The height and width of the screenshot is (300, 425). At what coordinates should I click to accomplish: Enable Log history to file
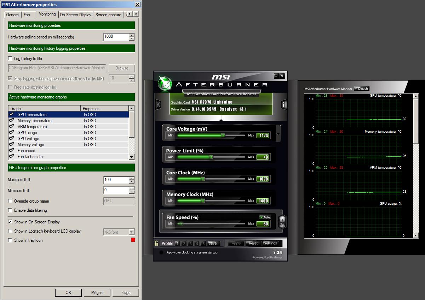(x=10, y=59)
